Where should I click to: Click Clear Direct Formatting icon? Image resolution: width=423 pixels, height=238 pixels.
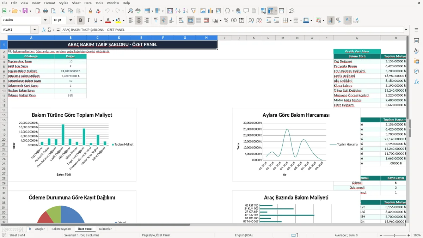click(98, 11)
